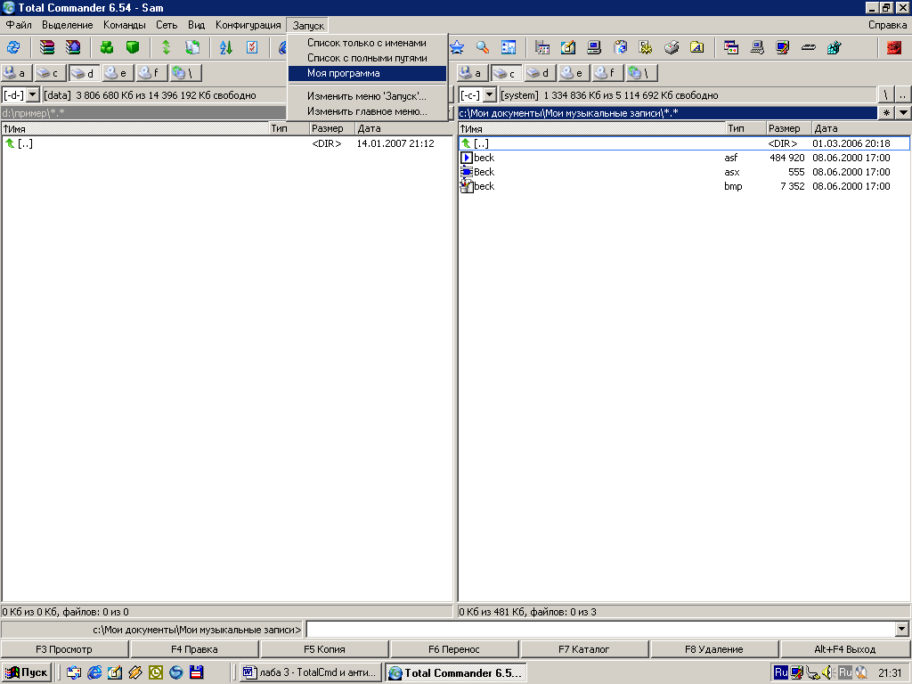Click Internet Explorer quick launch icon
Image resolution: width=912 pixels, height=684 pixels.
point(94,672)
